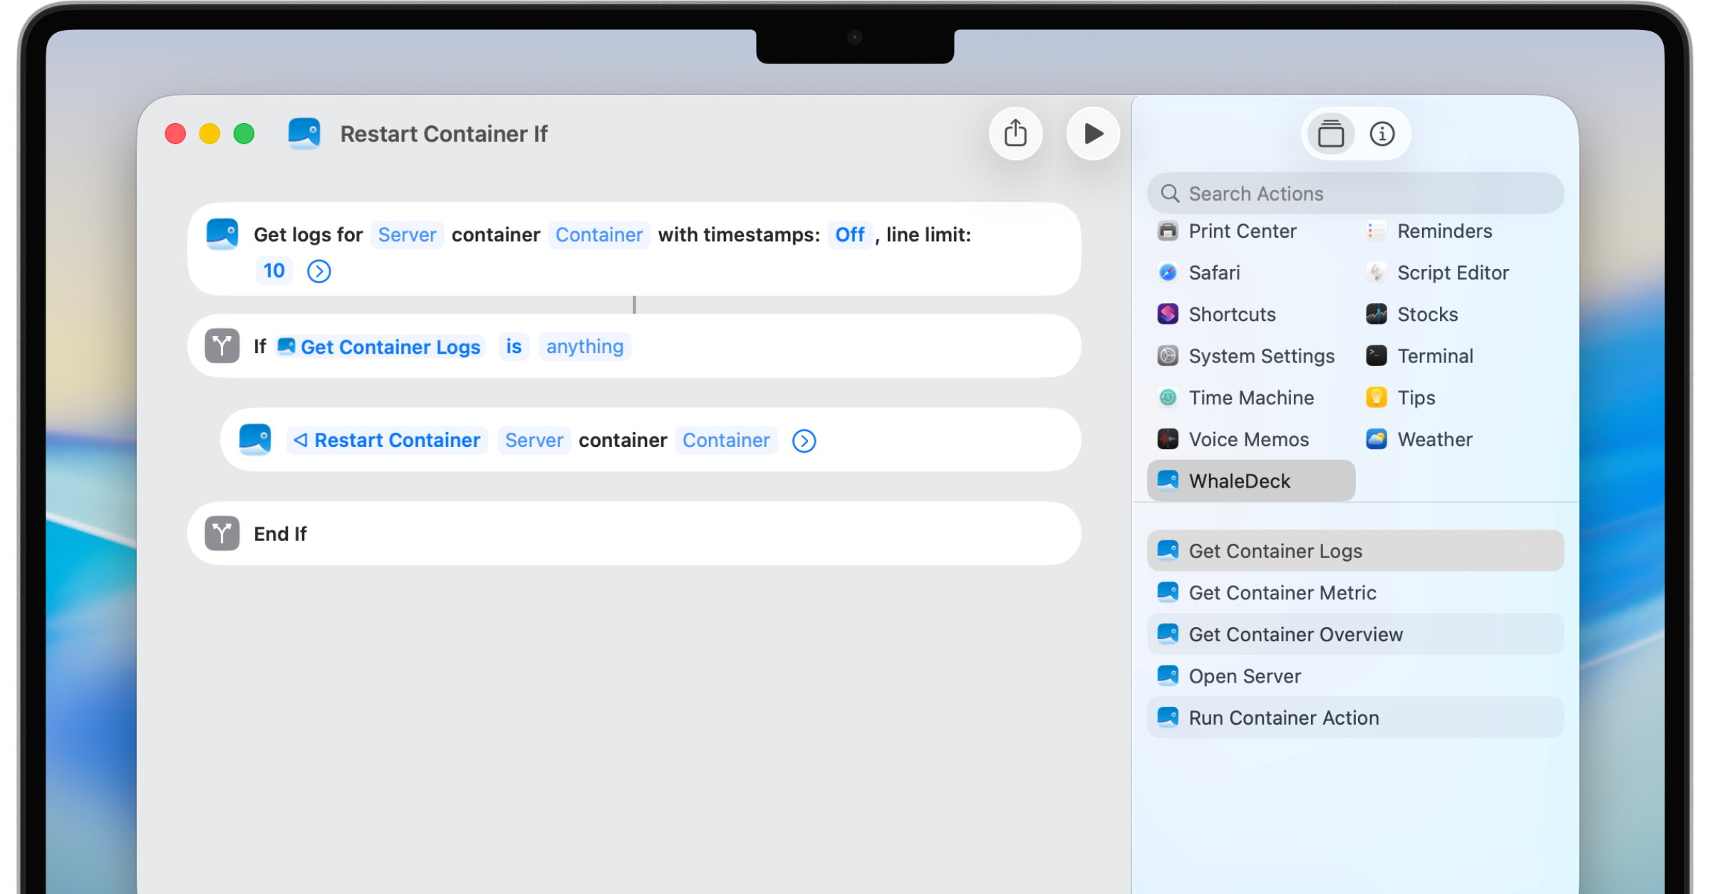Click the Share icon in the toolbar
Screen dimensions: 1710x894
[1016, 133]
